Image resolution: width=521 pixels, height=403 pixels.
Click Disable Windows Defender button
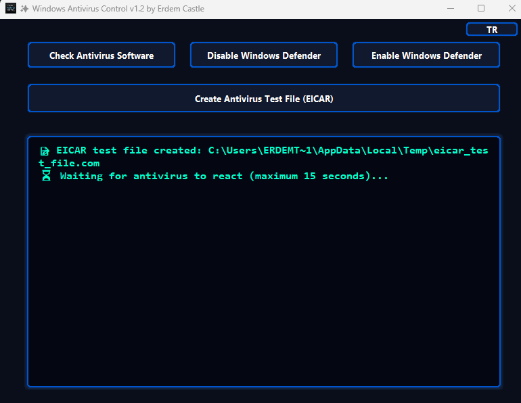[264, 55]
